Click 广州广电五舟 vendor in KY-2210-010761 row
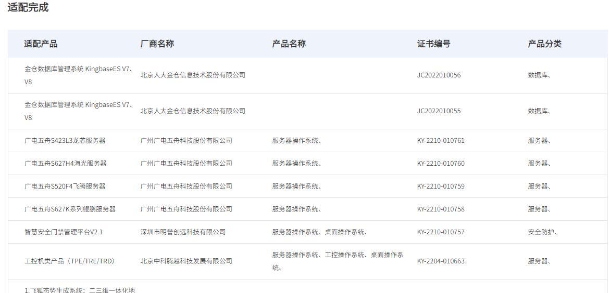The image size is (609, 293). (187, 140)
